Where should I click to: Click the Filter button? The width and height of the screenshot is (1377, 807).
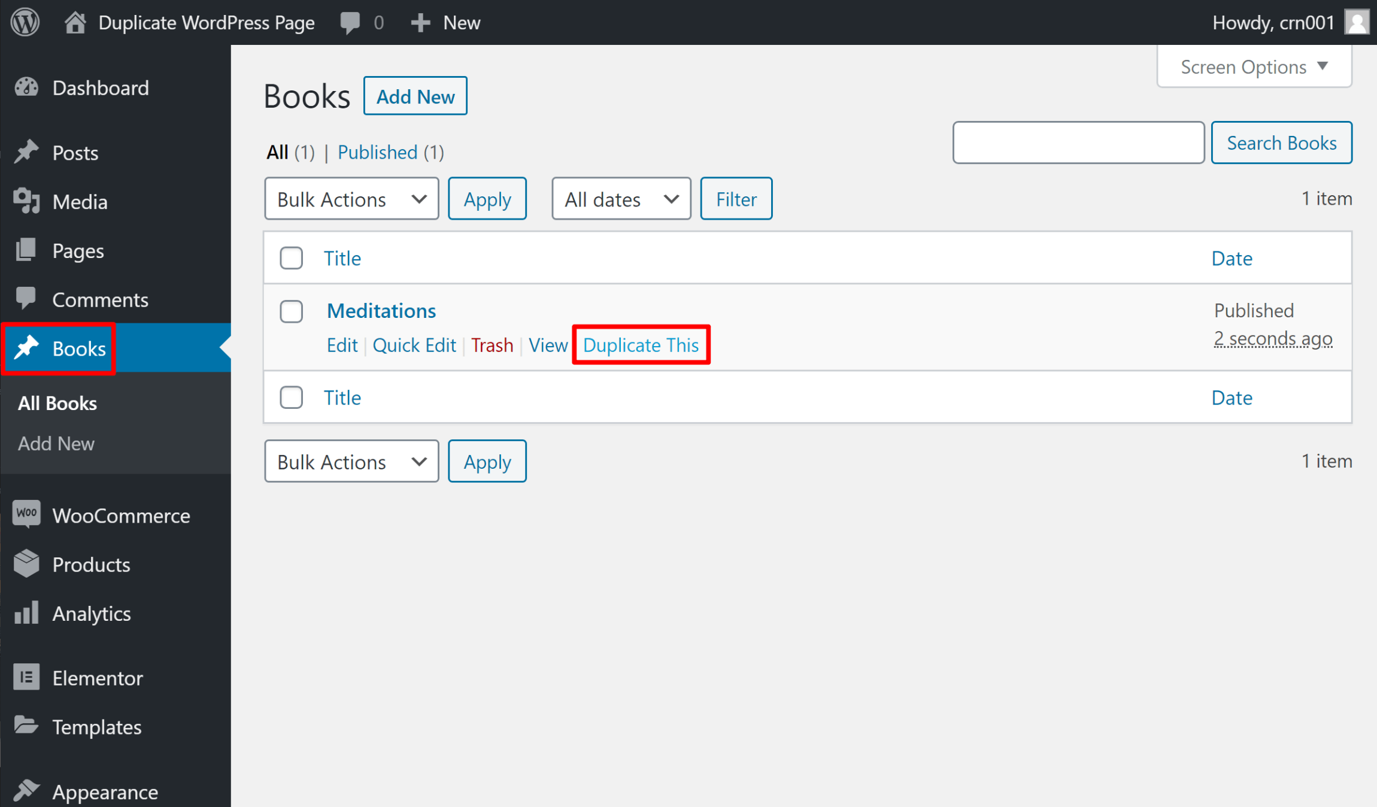736,198
